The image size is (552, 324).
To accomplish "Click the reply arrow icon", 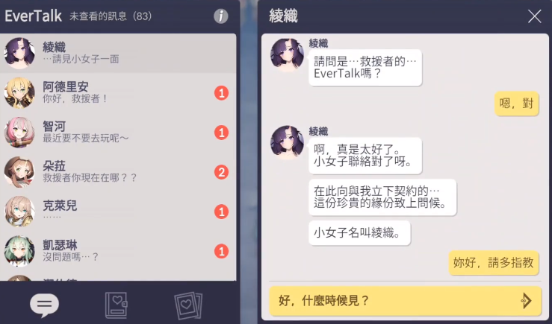I will click(x=526, y=300).
